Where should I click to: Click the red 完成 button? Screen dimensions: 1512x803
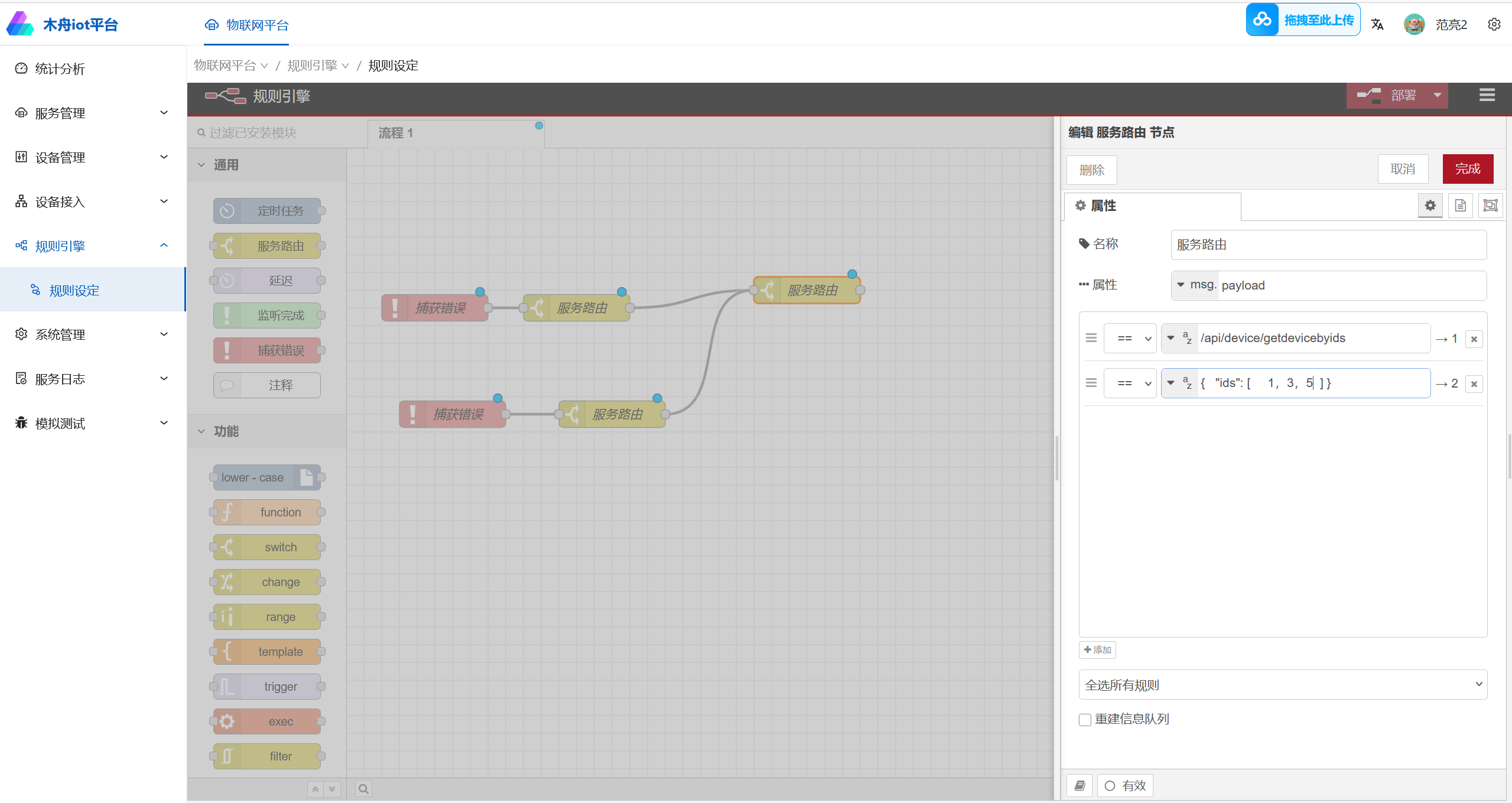(x=1467, y=169)
